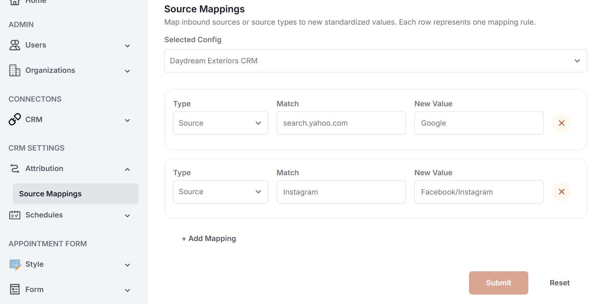Open Type dropdown for the Instagram mapping
The width and height of the screenshot is (597, 304).
pyautogui.click(x=220, y=192)
